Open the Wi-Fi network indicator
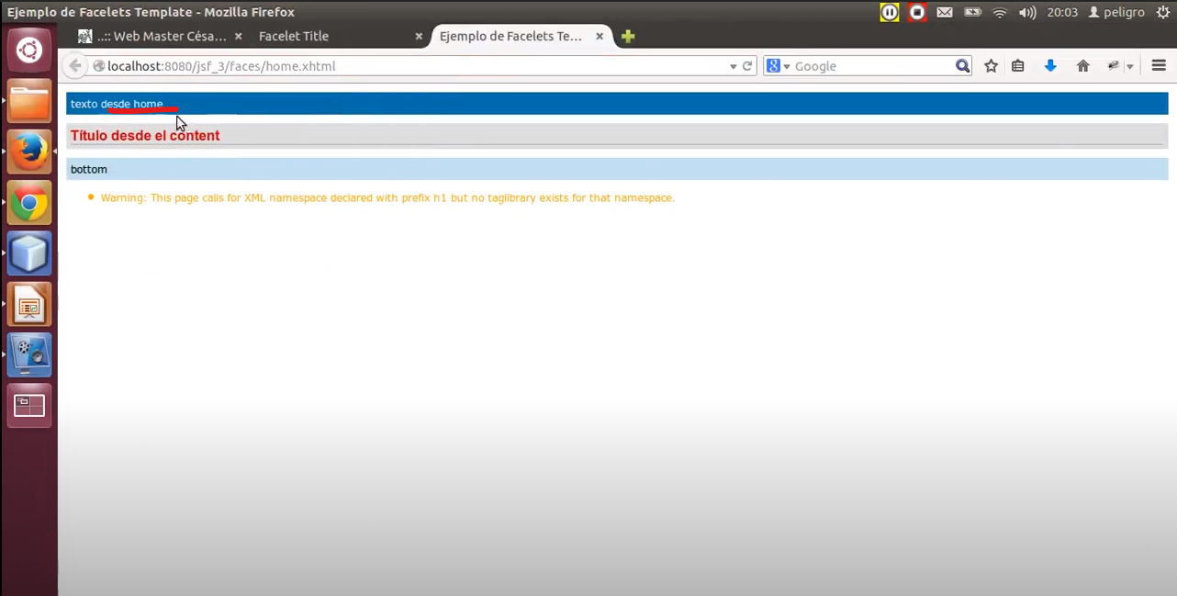This screenshot has height=596, width=1177. 1000,12
